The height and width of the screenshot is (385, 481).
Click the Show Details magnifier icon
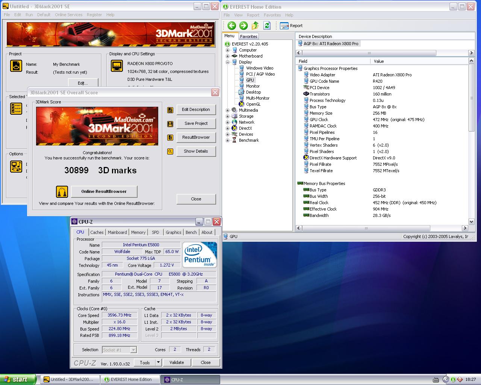[170, 152]
